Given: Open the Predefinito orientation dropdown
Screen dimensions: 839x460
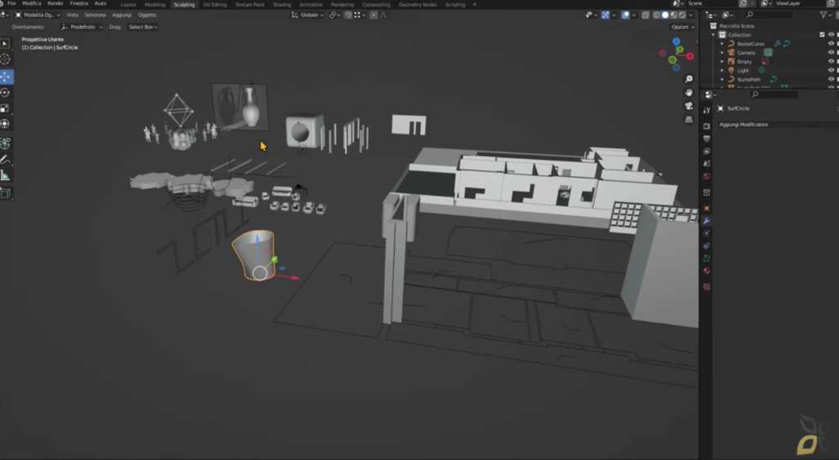Looking at the screenshot, I should (82, 27).
